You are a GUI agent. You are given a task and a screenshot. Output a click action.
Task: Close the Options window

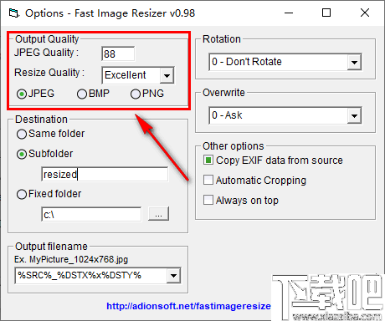pyautogui.click(x=365, y=13)
